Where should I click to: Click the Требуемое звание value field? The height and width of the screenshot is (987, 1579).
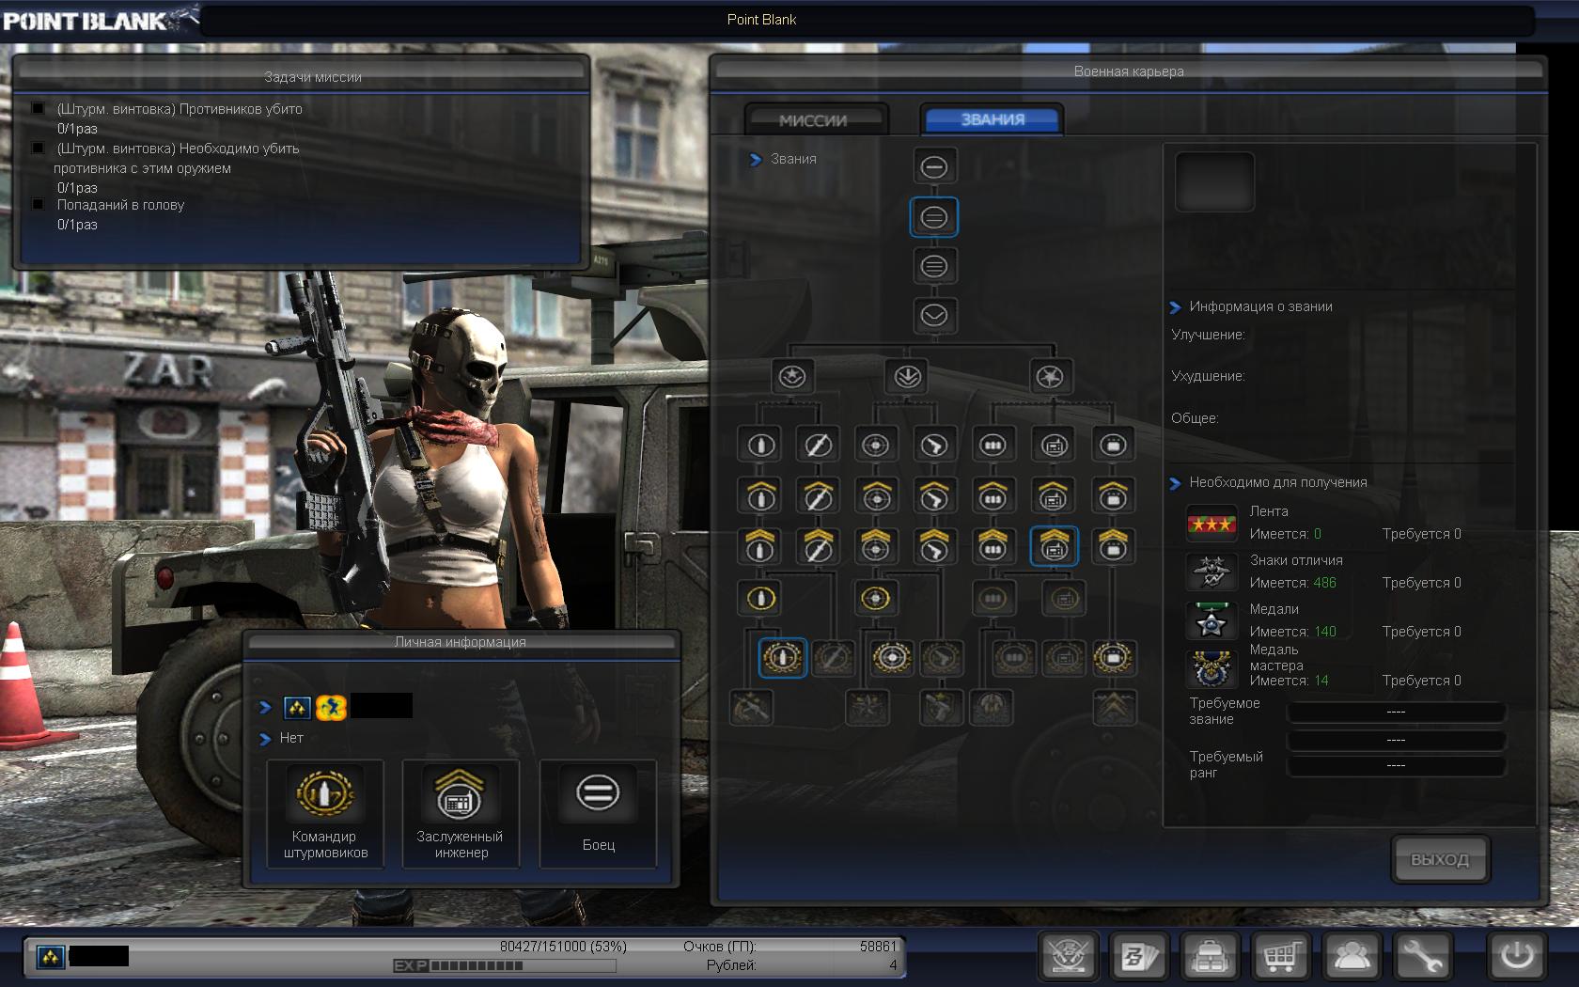[x=1396, y=712]
